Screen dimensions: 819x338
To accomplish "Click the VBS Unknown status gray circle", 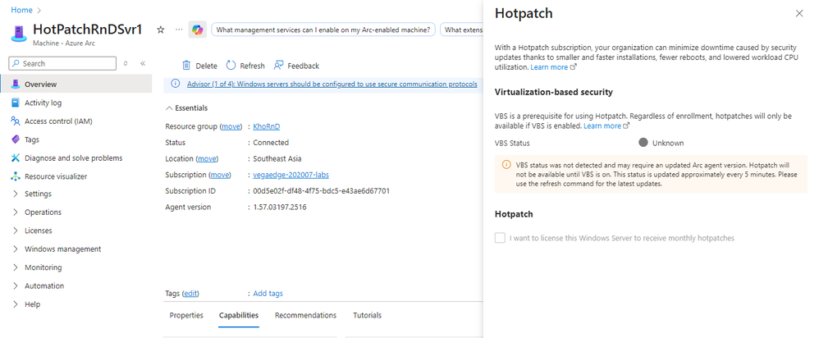I will (643, 143).
